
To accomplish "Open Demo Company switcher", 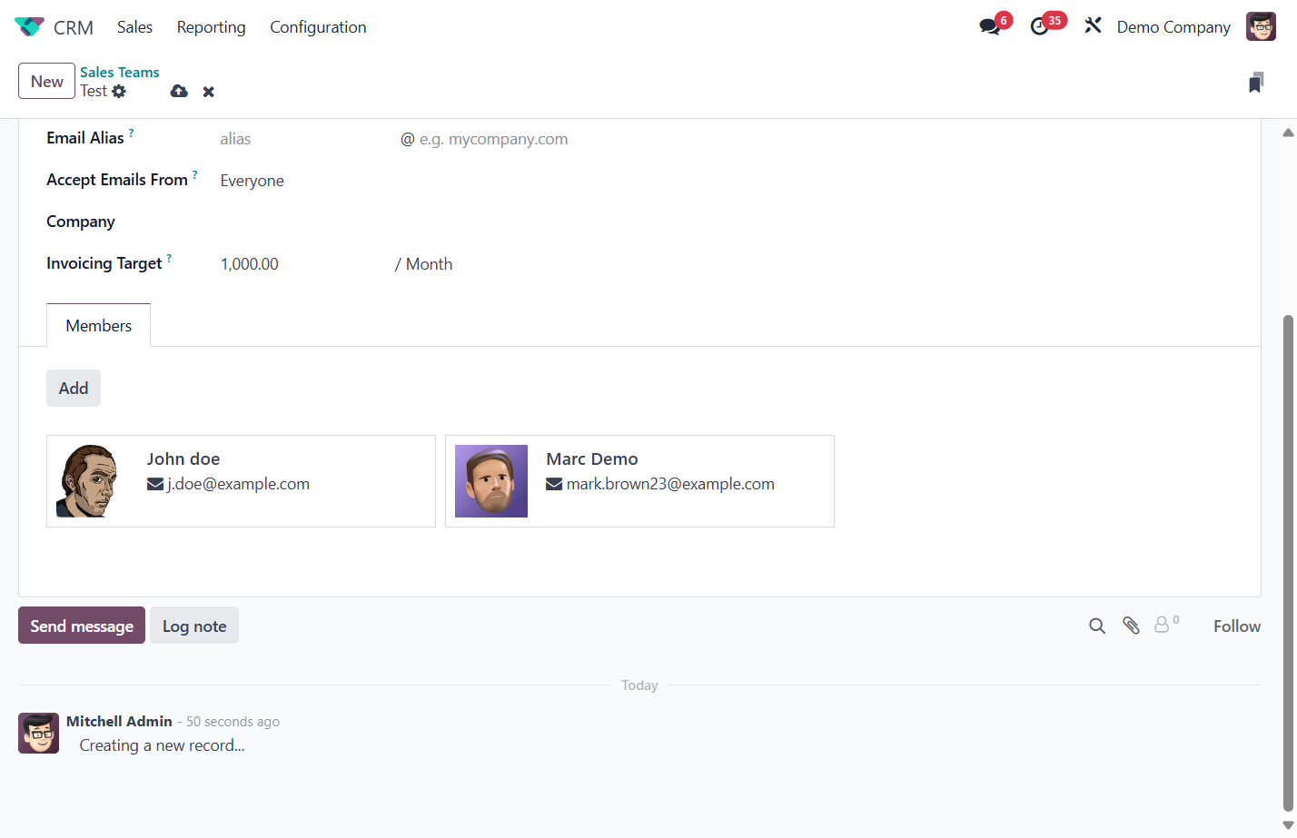I will [x=1173, y=27].
